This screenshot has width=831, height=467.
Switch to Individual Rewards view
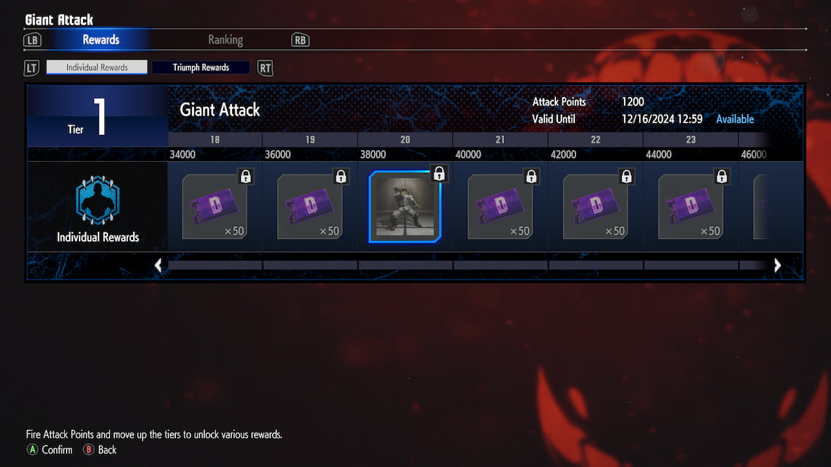tap(97, 67)
